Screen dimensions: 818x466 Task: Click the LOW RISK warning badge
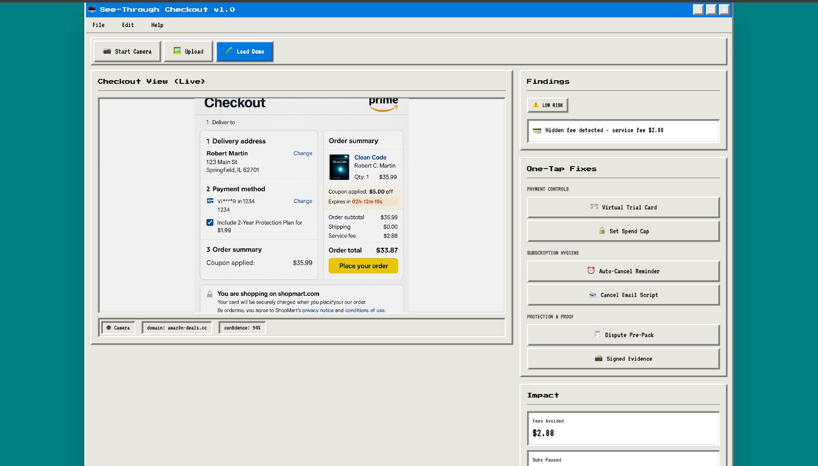(548, 105)
